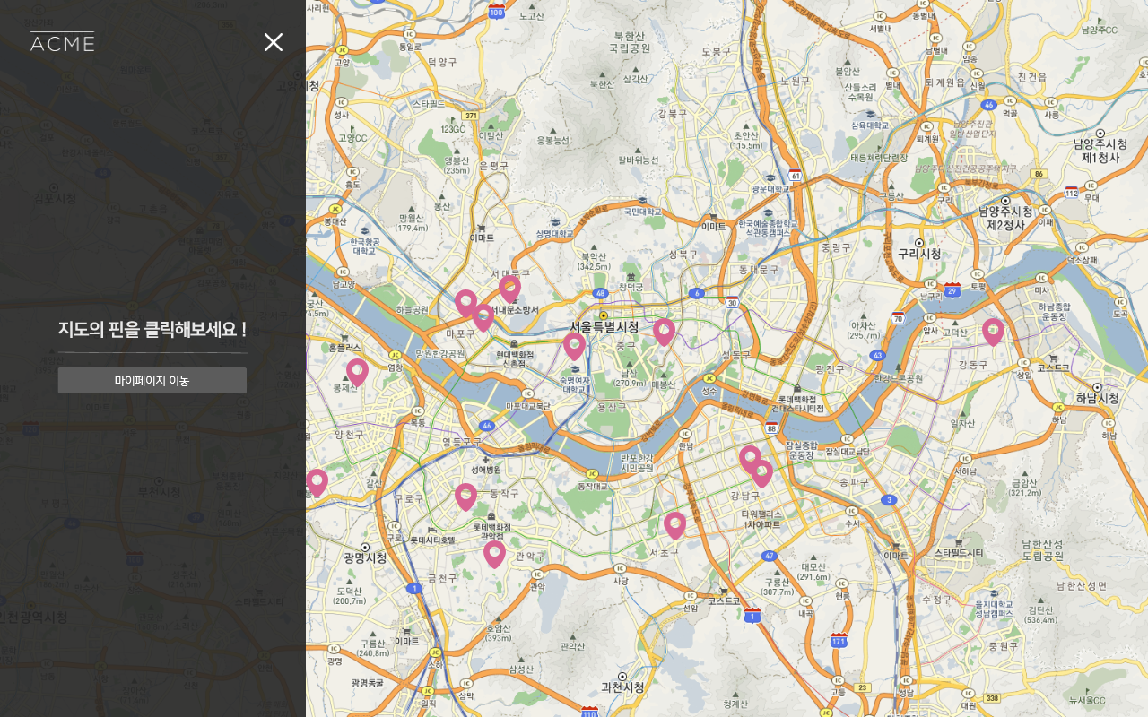Click the 과천시청 map label
The width and height of the screenshot is (1148, 717).
click(x=622, y=687)
